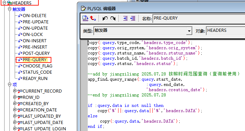This screenshot has width=245, height=131.
Task: Select the ON-UPDATE trigger label
Action: (x=35, y=28)
